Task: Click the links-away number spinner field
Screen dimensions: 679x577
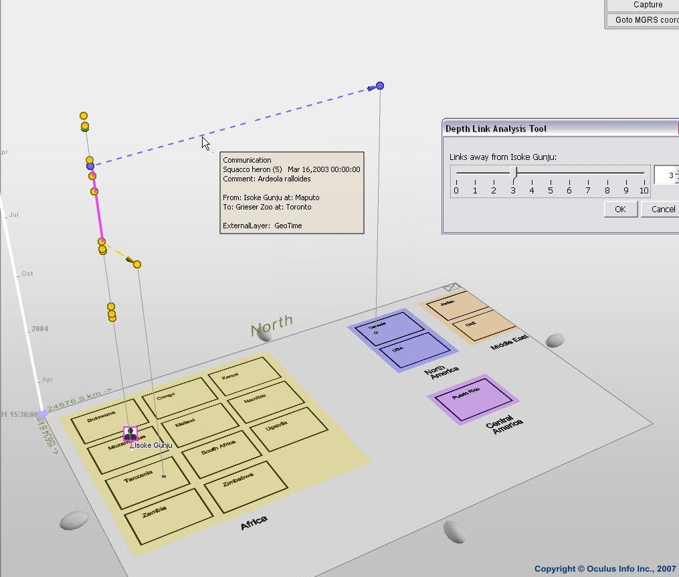Action: [664, 175]
